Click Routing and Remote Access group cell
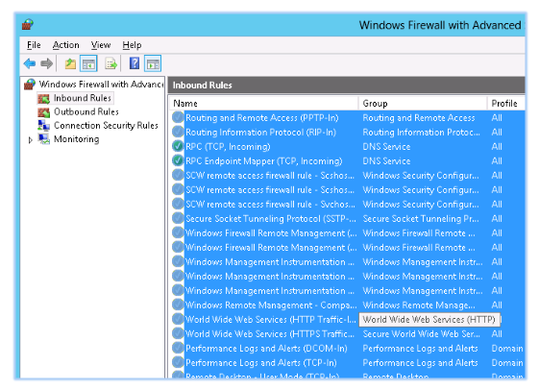The height and width of the screenshot is (390, 539). 419,118
